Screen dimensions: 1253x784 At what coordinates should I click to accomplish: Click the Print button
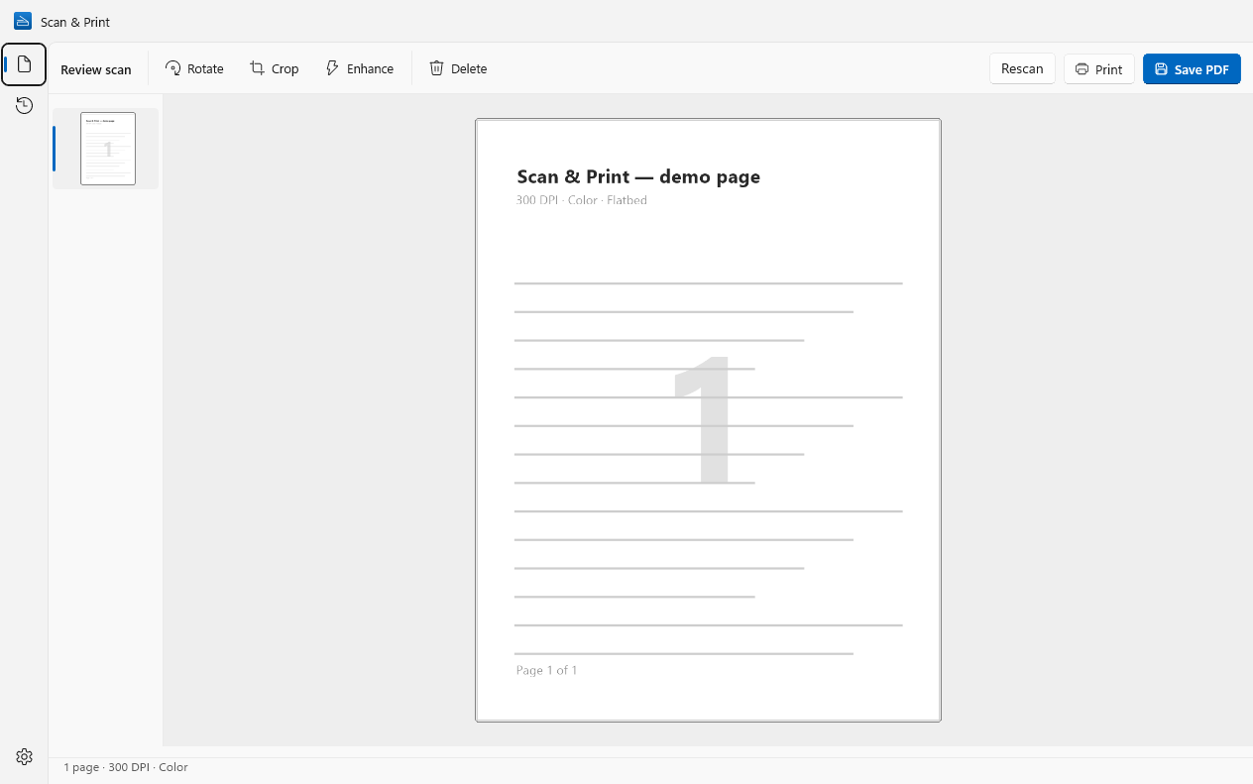(1098, 68)
